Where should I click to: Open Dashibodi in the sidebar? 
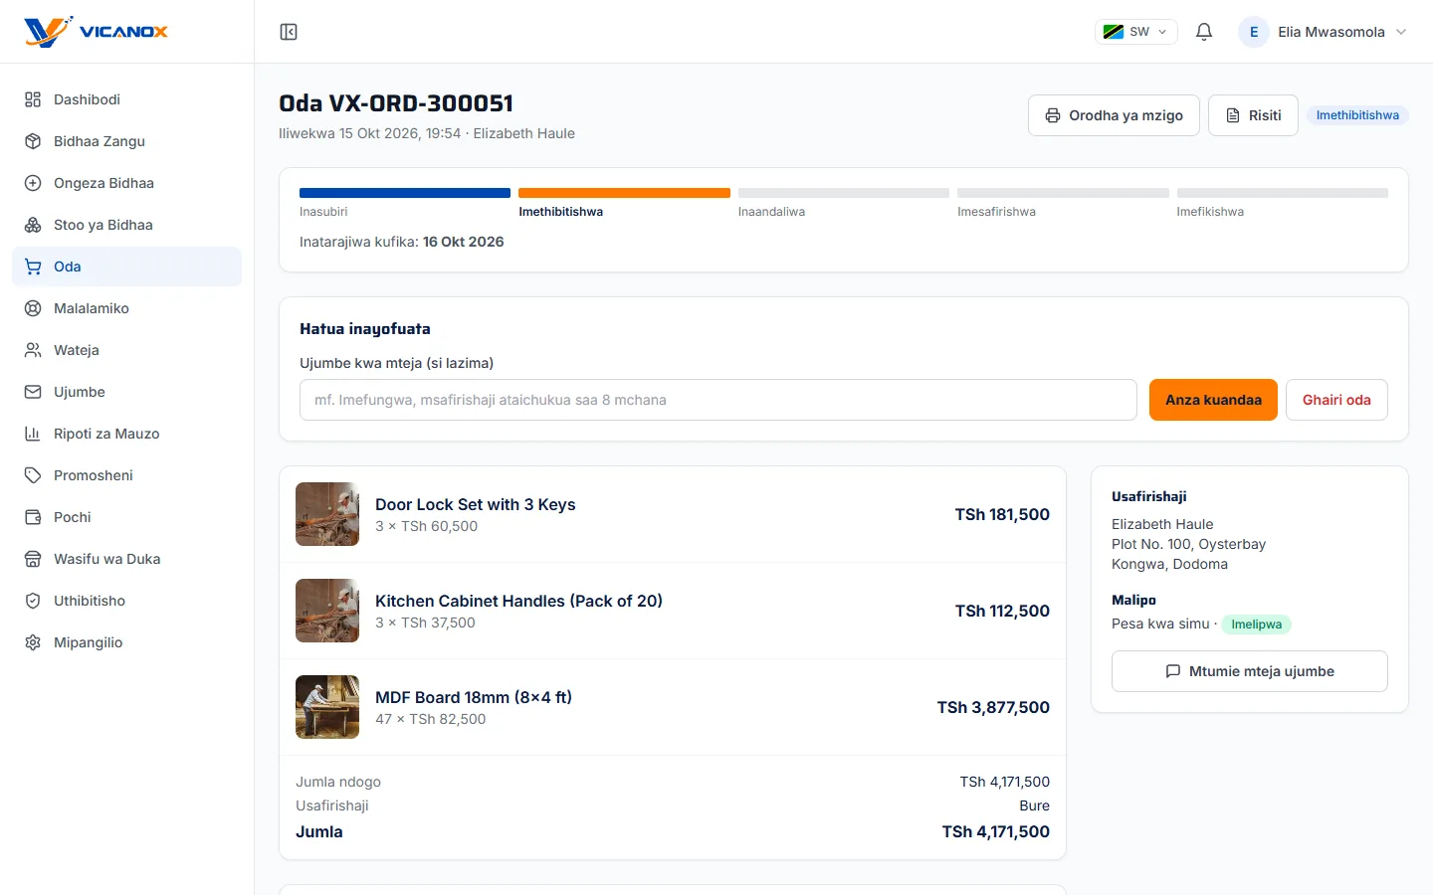pos(126,99)
